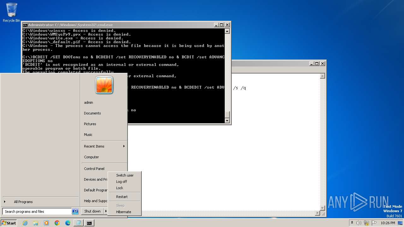This screenshot has height=227, width=404.
Task: Click Notepad vertical scrollbar down arrow
Action: [x=322, y=208]
